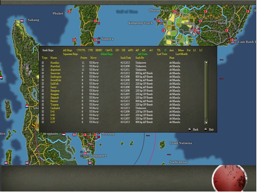Filter sunk ships by LC type
This screenshot has height=192, width=257.
[x=201, y=50]
